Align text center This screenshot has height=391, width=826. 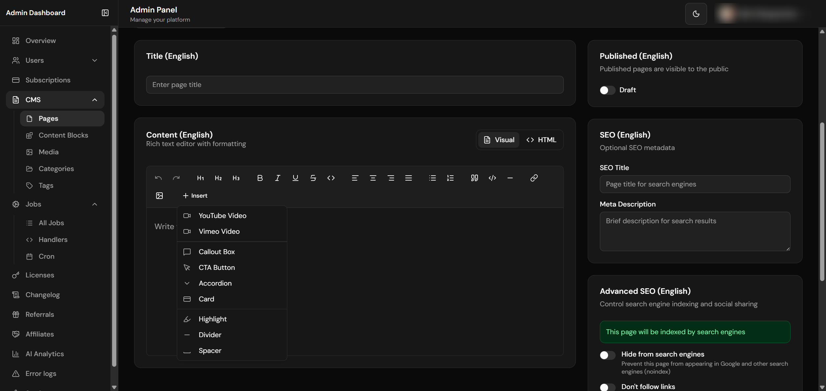373,178
